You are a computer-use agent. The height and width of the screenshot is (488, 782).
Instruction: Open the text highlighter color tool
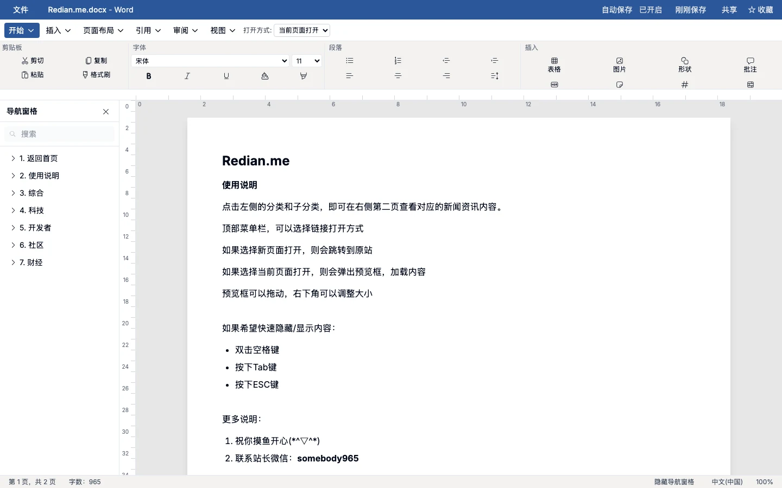(304, 76)
